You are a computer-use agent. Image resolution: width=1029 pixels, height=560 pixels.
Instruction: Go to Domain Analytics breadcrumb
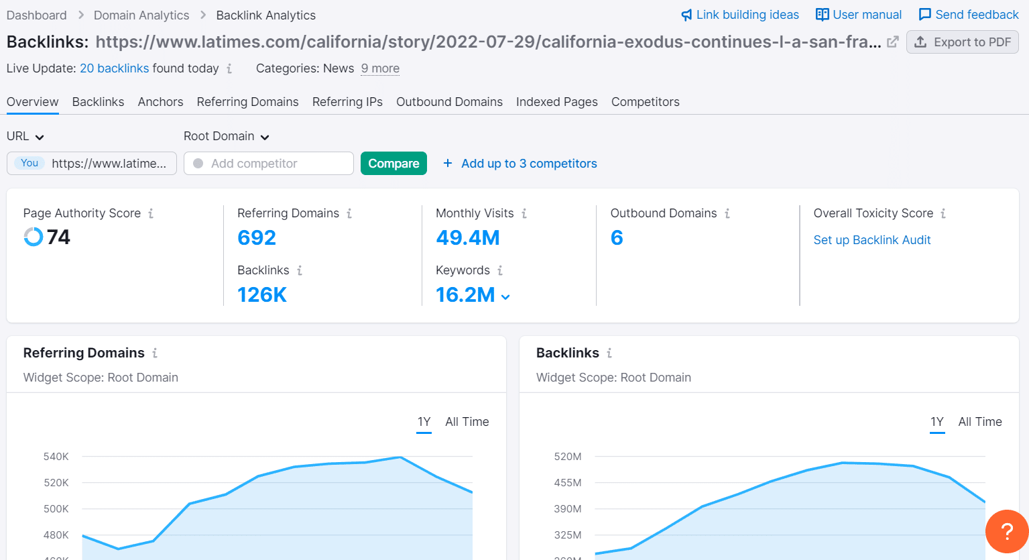141,15
